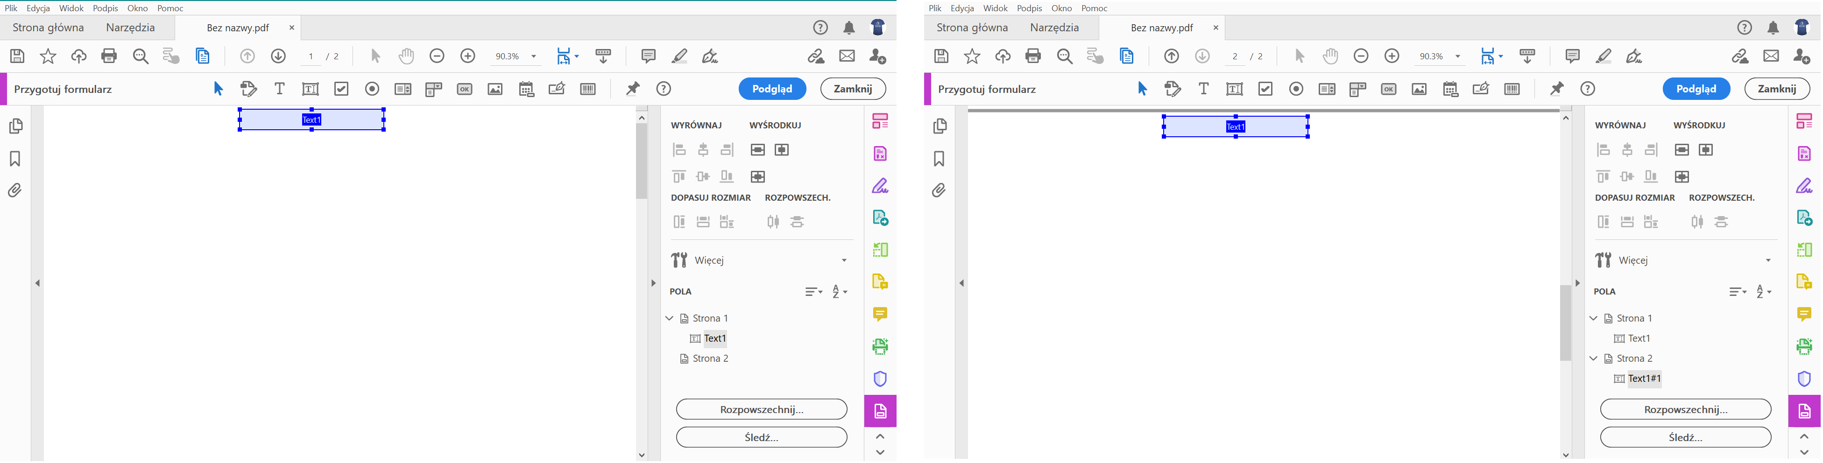The width and height of the screenshot is (1823, 463).
Task: Select Text1#1 in the right window fields list
Action: click(x=1644, y=379)
